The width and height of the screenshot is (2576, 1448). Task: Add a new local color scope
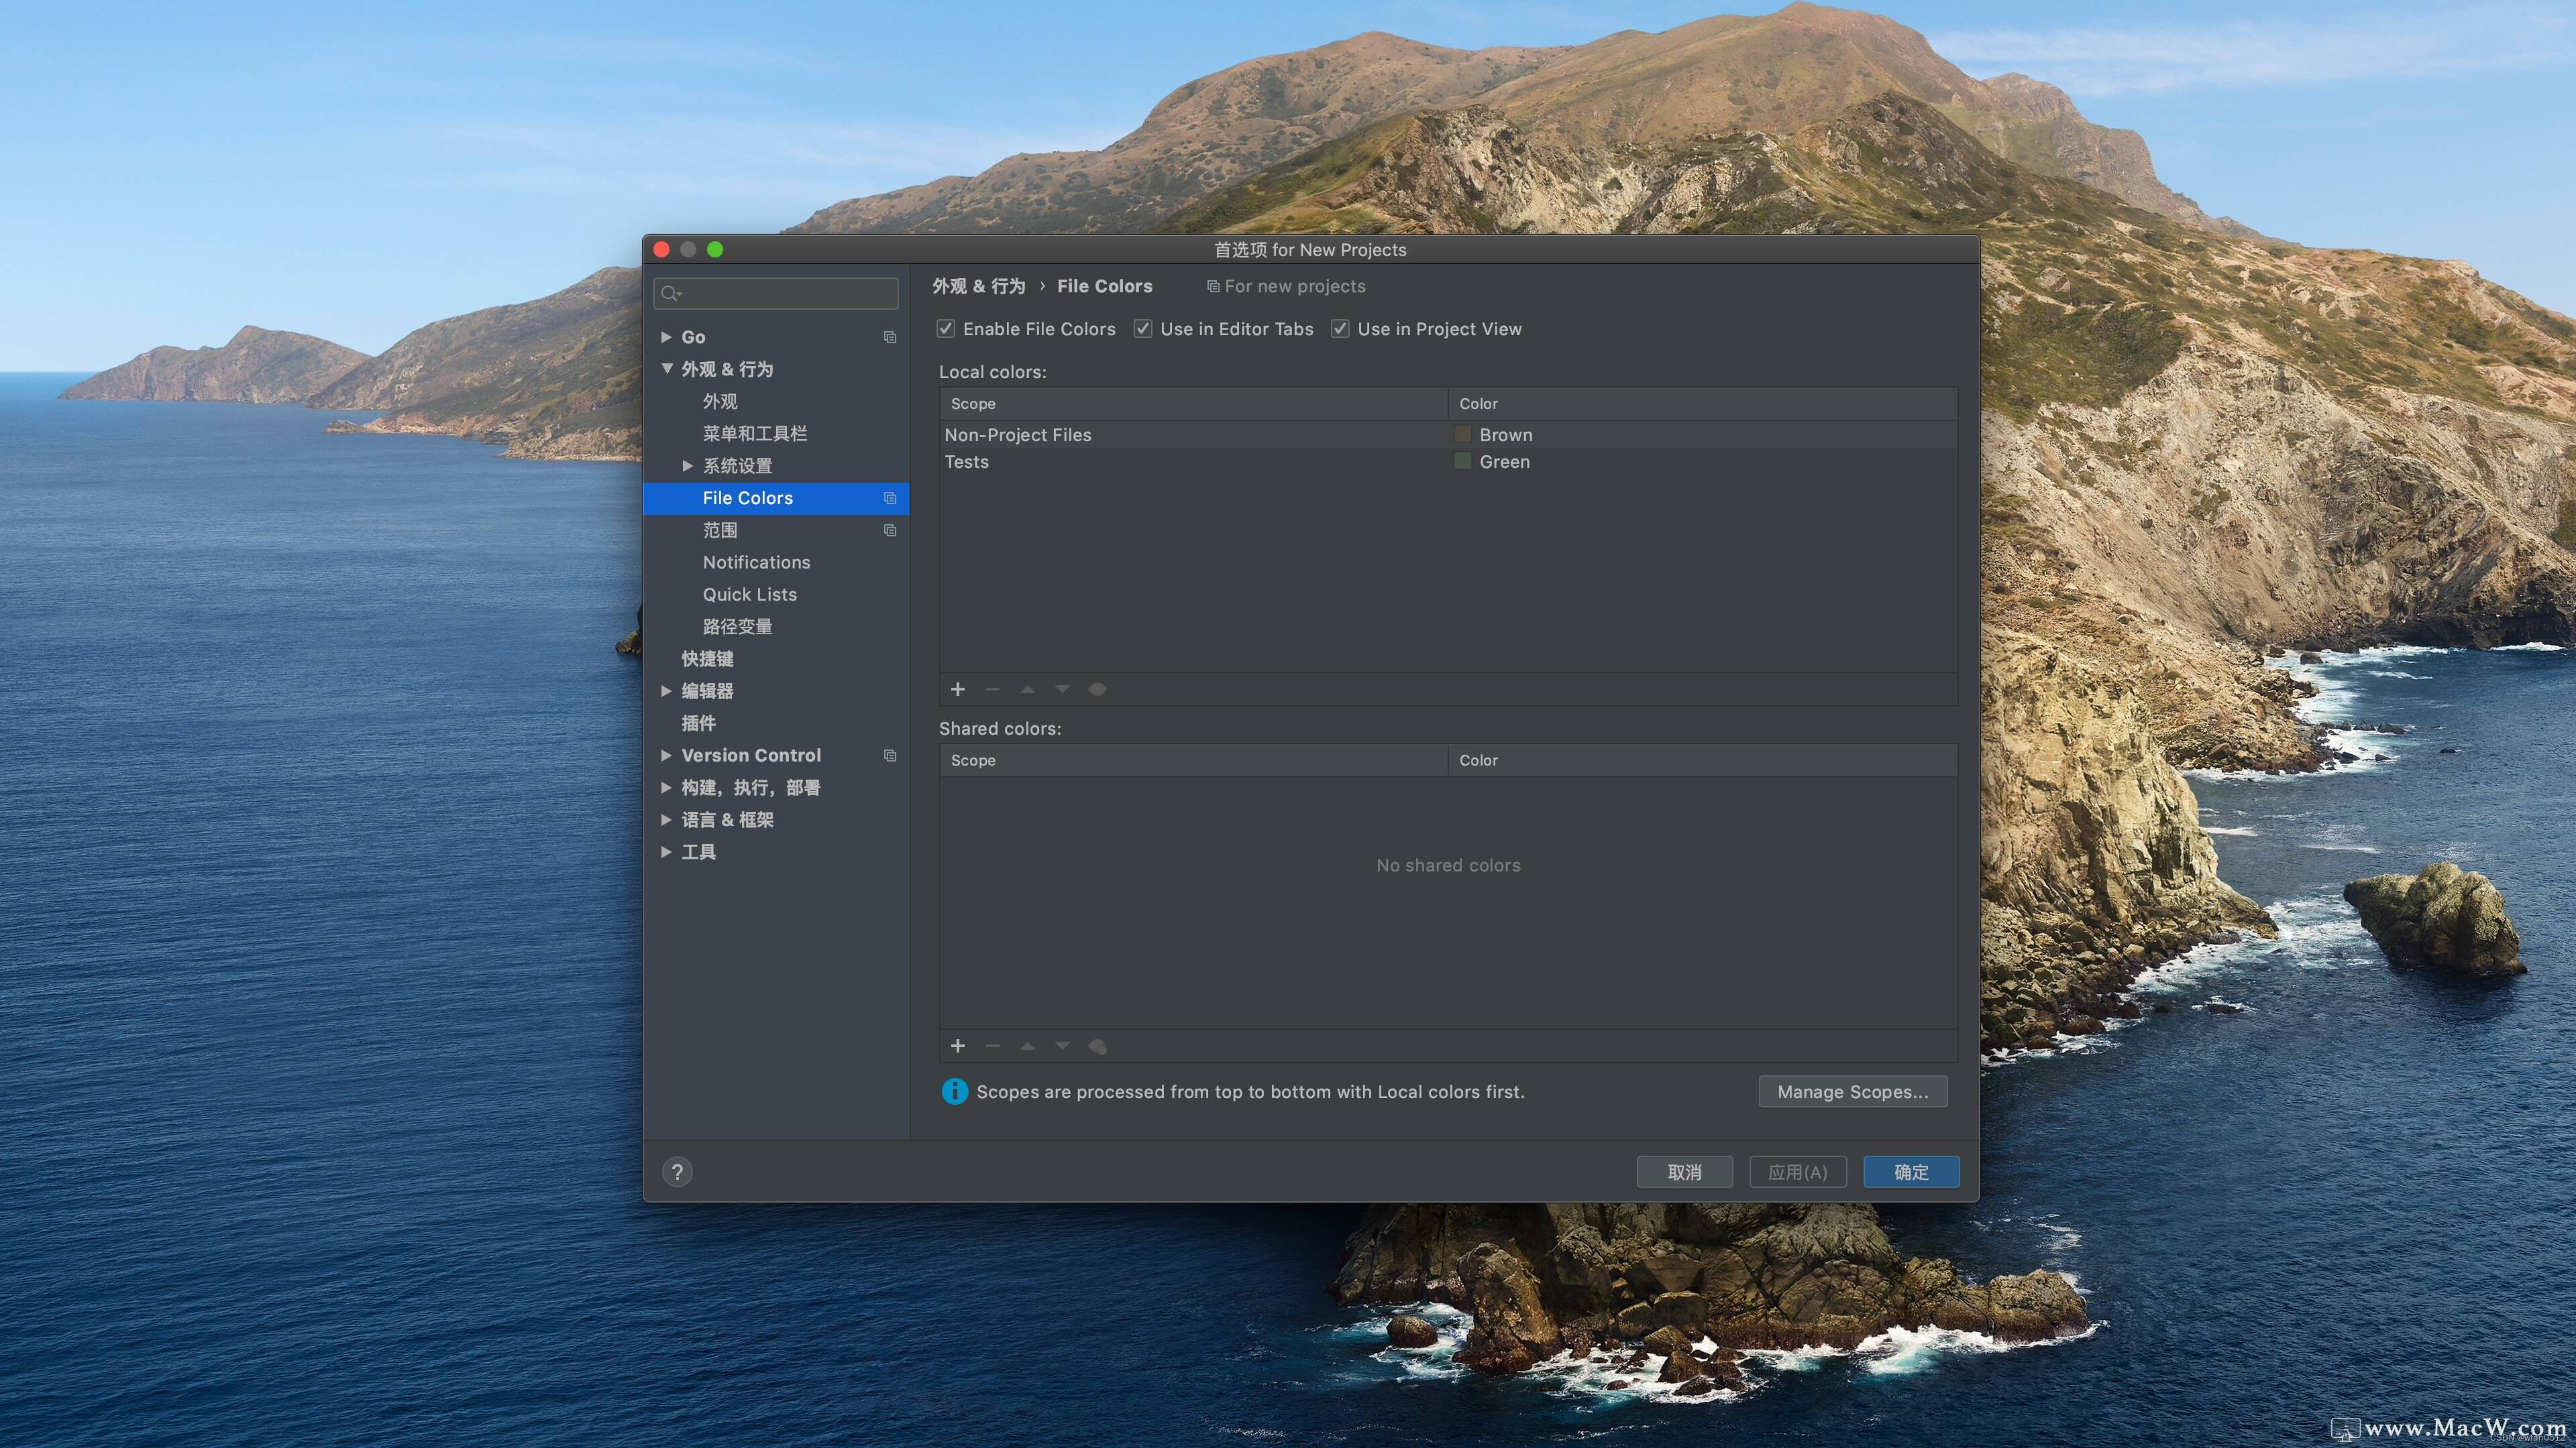(x=957, y=688)
